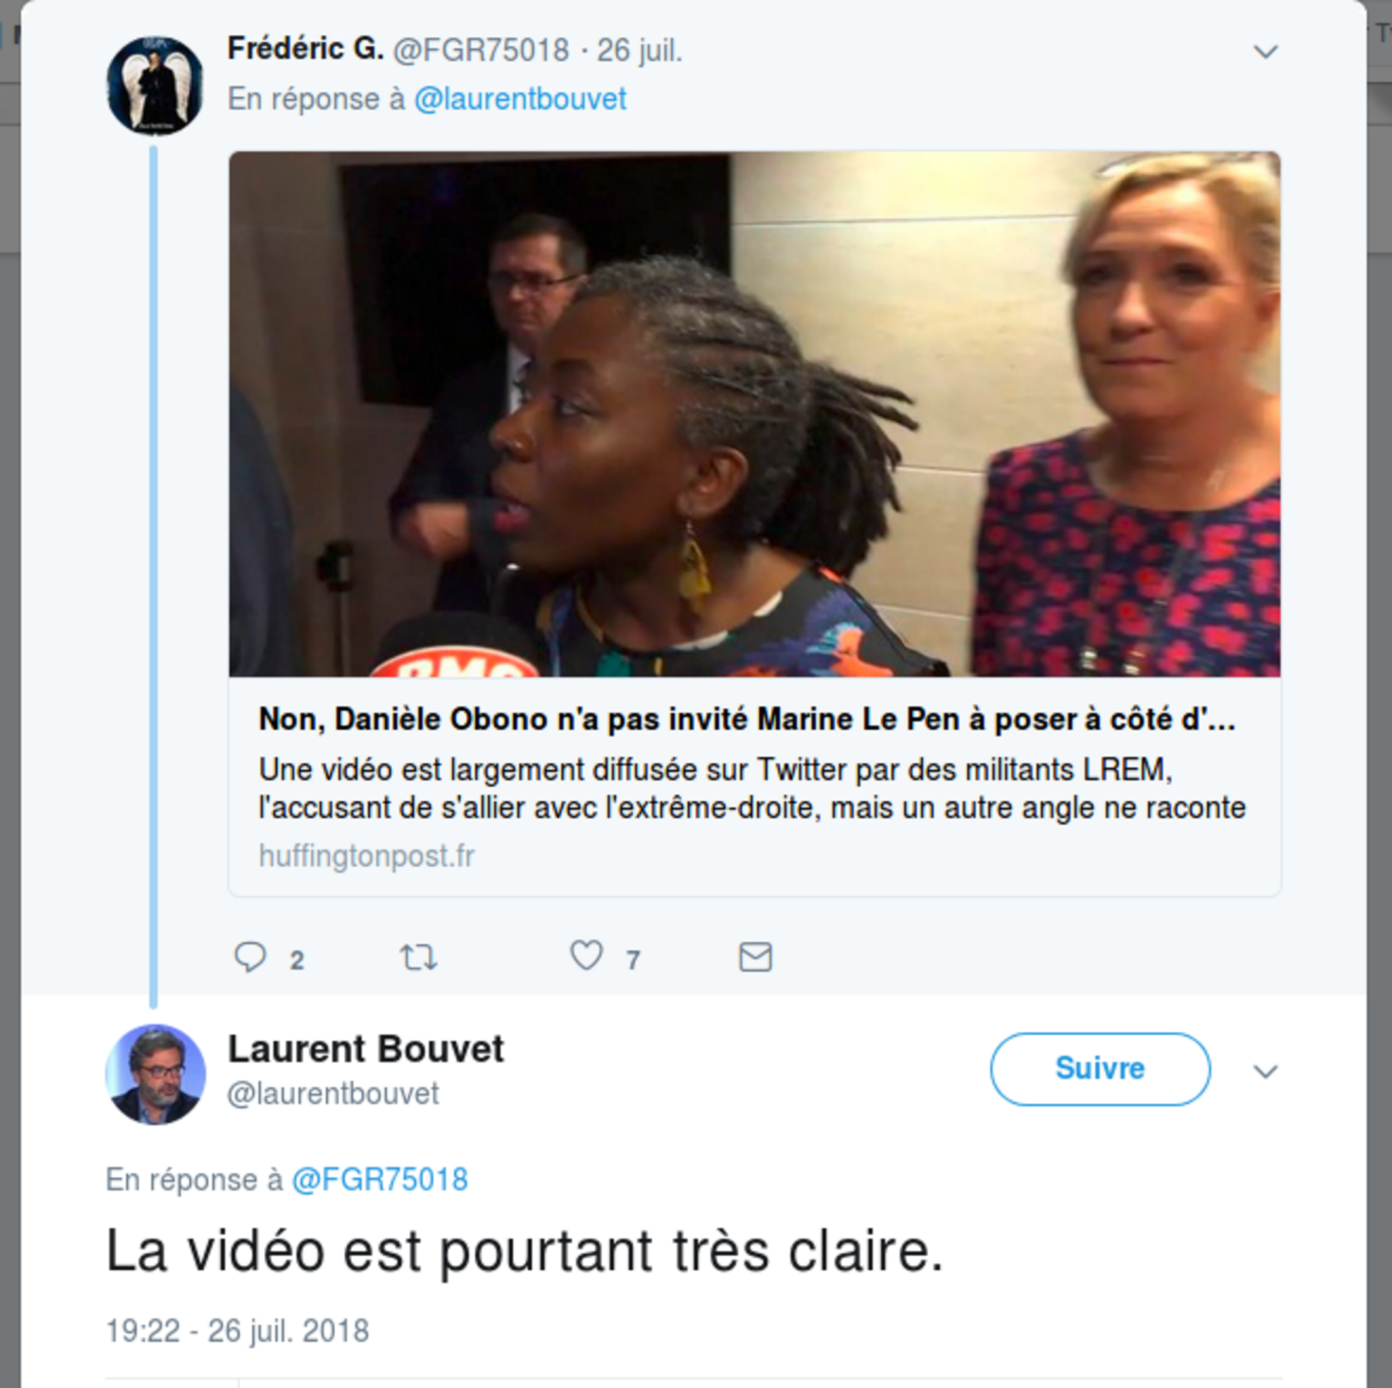This screenshot has width=1392, height=1388.
Task: Open Frédéric G. display name
Action: point(306,49)
